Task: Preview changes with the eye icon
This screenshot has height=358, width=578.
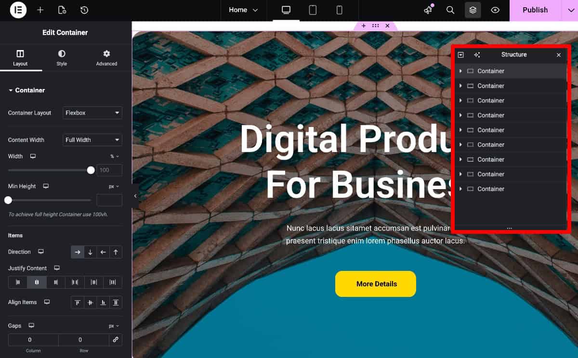Action: (495, 10)
